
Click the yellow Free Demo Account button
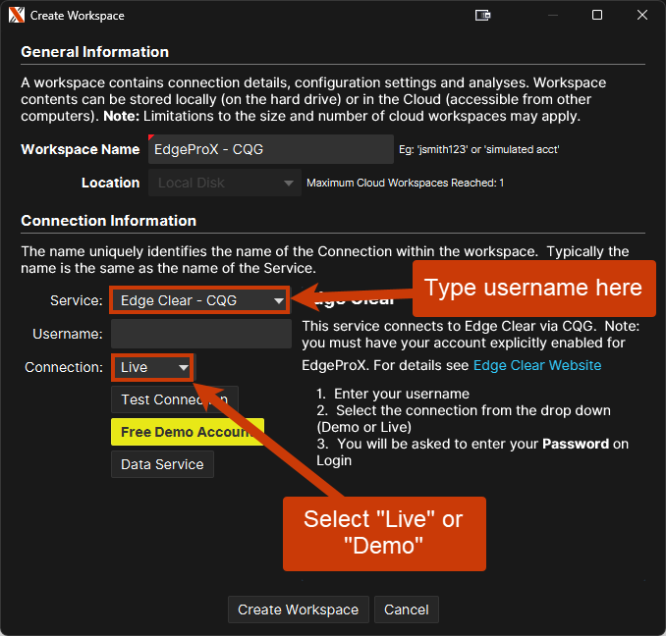point(187,432)
